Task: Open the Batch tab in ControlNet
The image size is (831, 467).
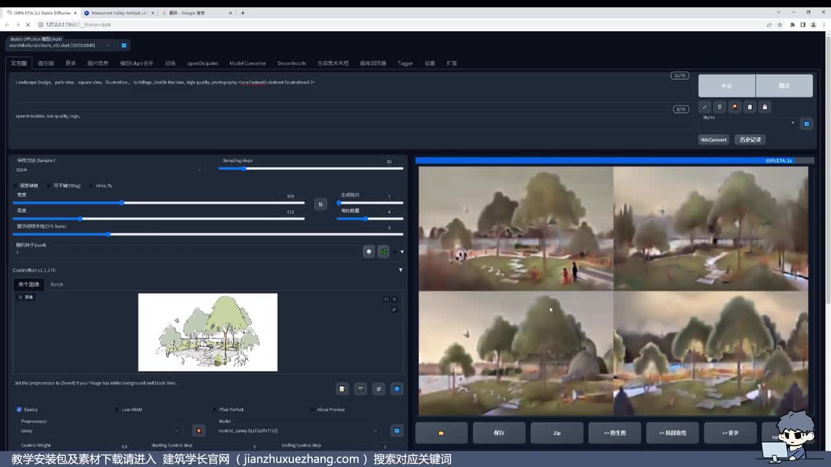Action: pos(57,284)
